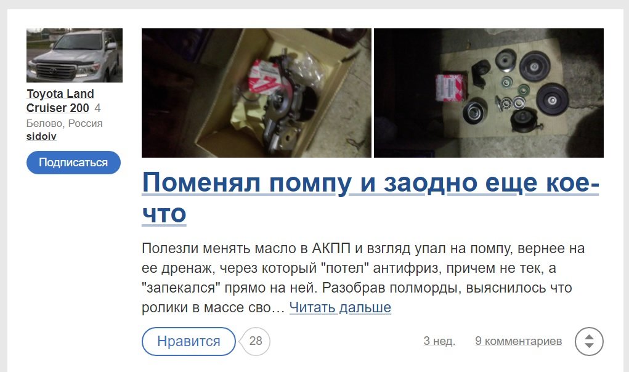Viewport: 629px width, 372px height.
Task: Click the red Toyota box beside the pulleys
Action: click(x=452, y=87)
